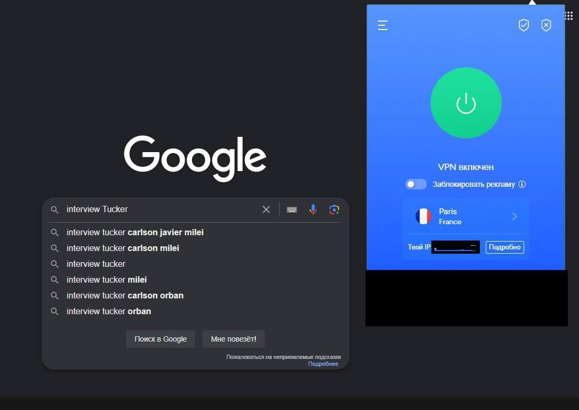Click the info icon beside block ads

click(522, 184)
